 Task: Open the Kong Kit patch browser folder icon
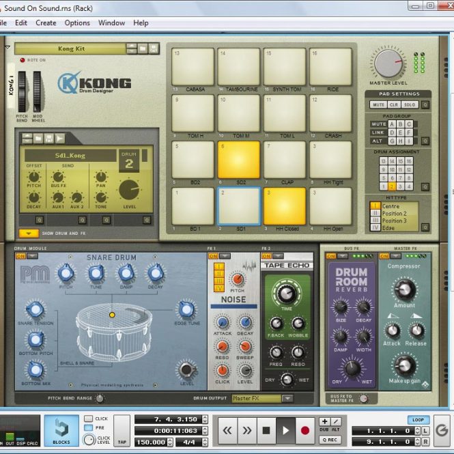point(143,48)
